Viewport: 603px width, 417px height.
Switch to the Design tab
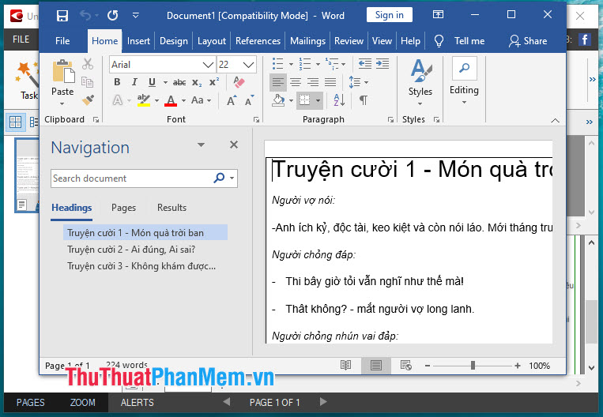click(x=174, y=41)
